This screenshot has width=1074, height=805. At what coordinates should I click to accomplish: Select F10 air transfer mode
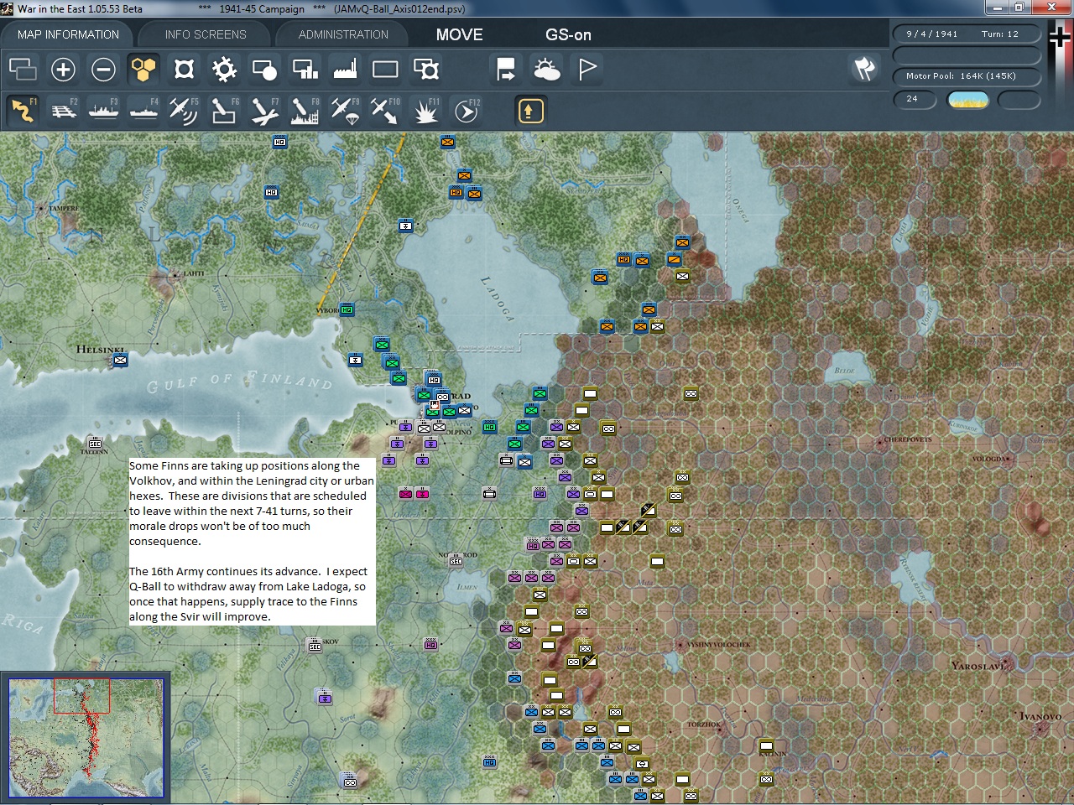385,110
